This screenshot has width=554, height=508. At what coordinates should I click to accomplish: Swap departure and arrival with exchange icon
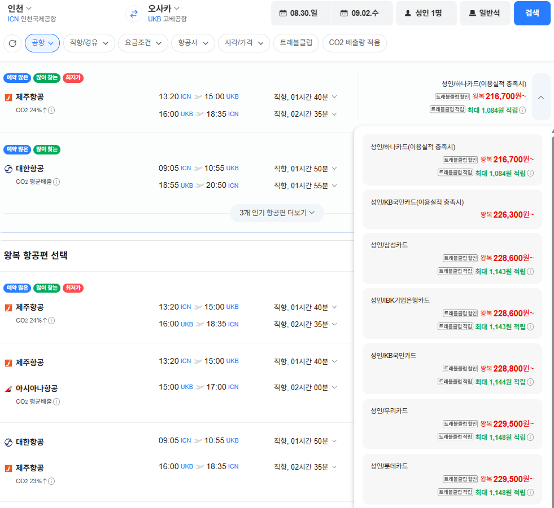pyautogui.click(x=134, y=14)
